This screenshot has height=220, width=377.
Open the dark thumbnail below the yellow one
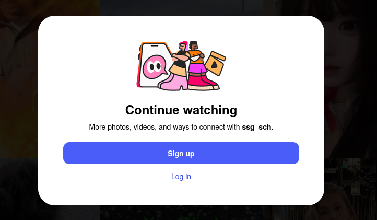point(19,189)
